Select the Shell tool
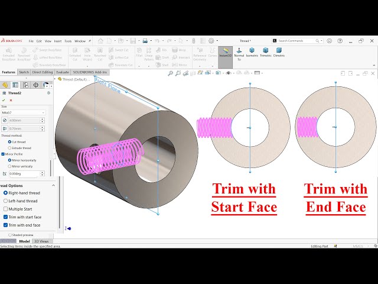Image resolution: width=378 pixels, height=284 pixels. 162,65
